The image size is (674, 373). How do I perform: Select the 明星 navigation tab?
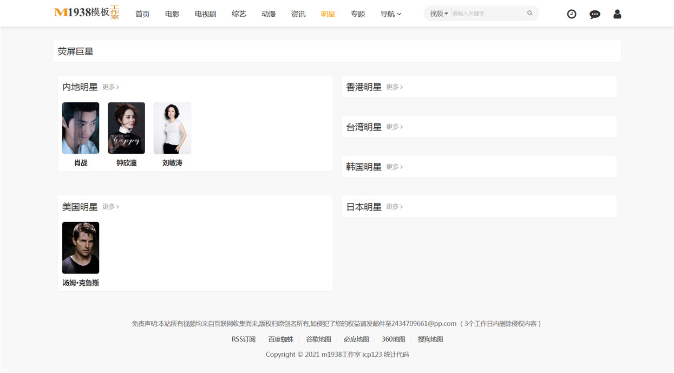point(328,14)
